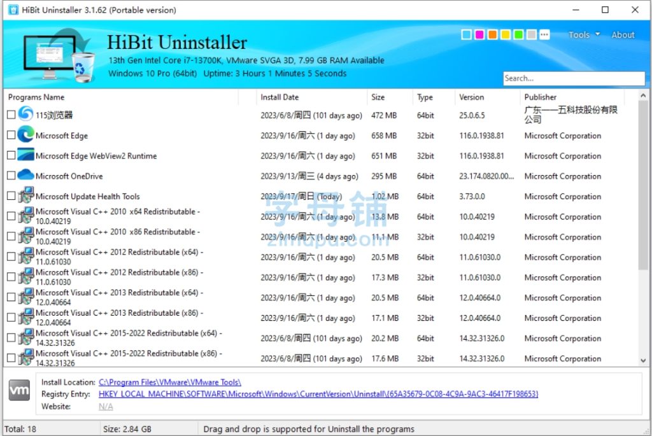
Task: Tick Visual C++ 2012 x64 Redistributable checkbox
Action: 11,257
